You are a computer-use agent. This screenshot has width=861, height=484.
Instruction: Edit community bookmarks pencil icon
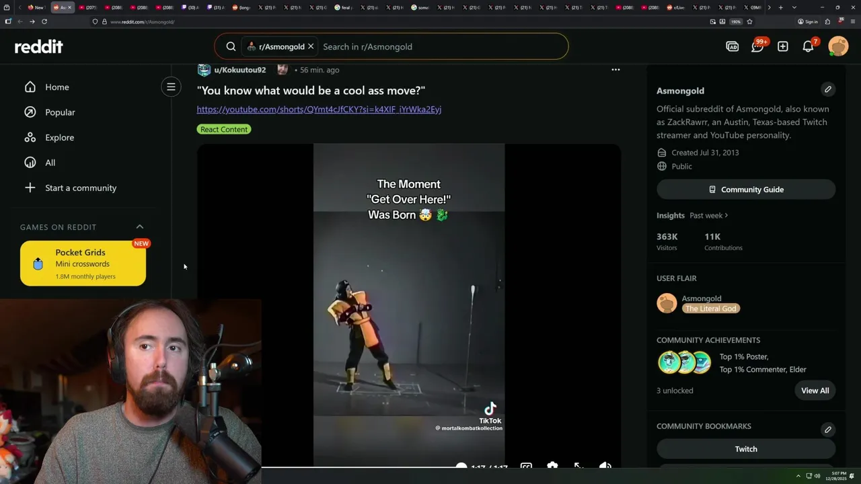(828, 430)
